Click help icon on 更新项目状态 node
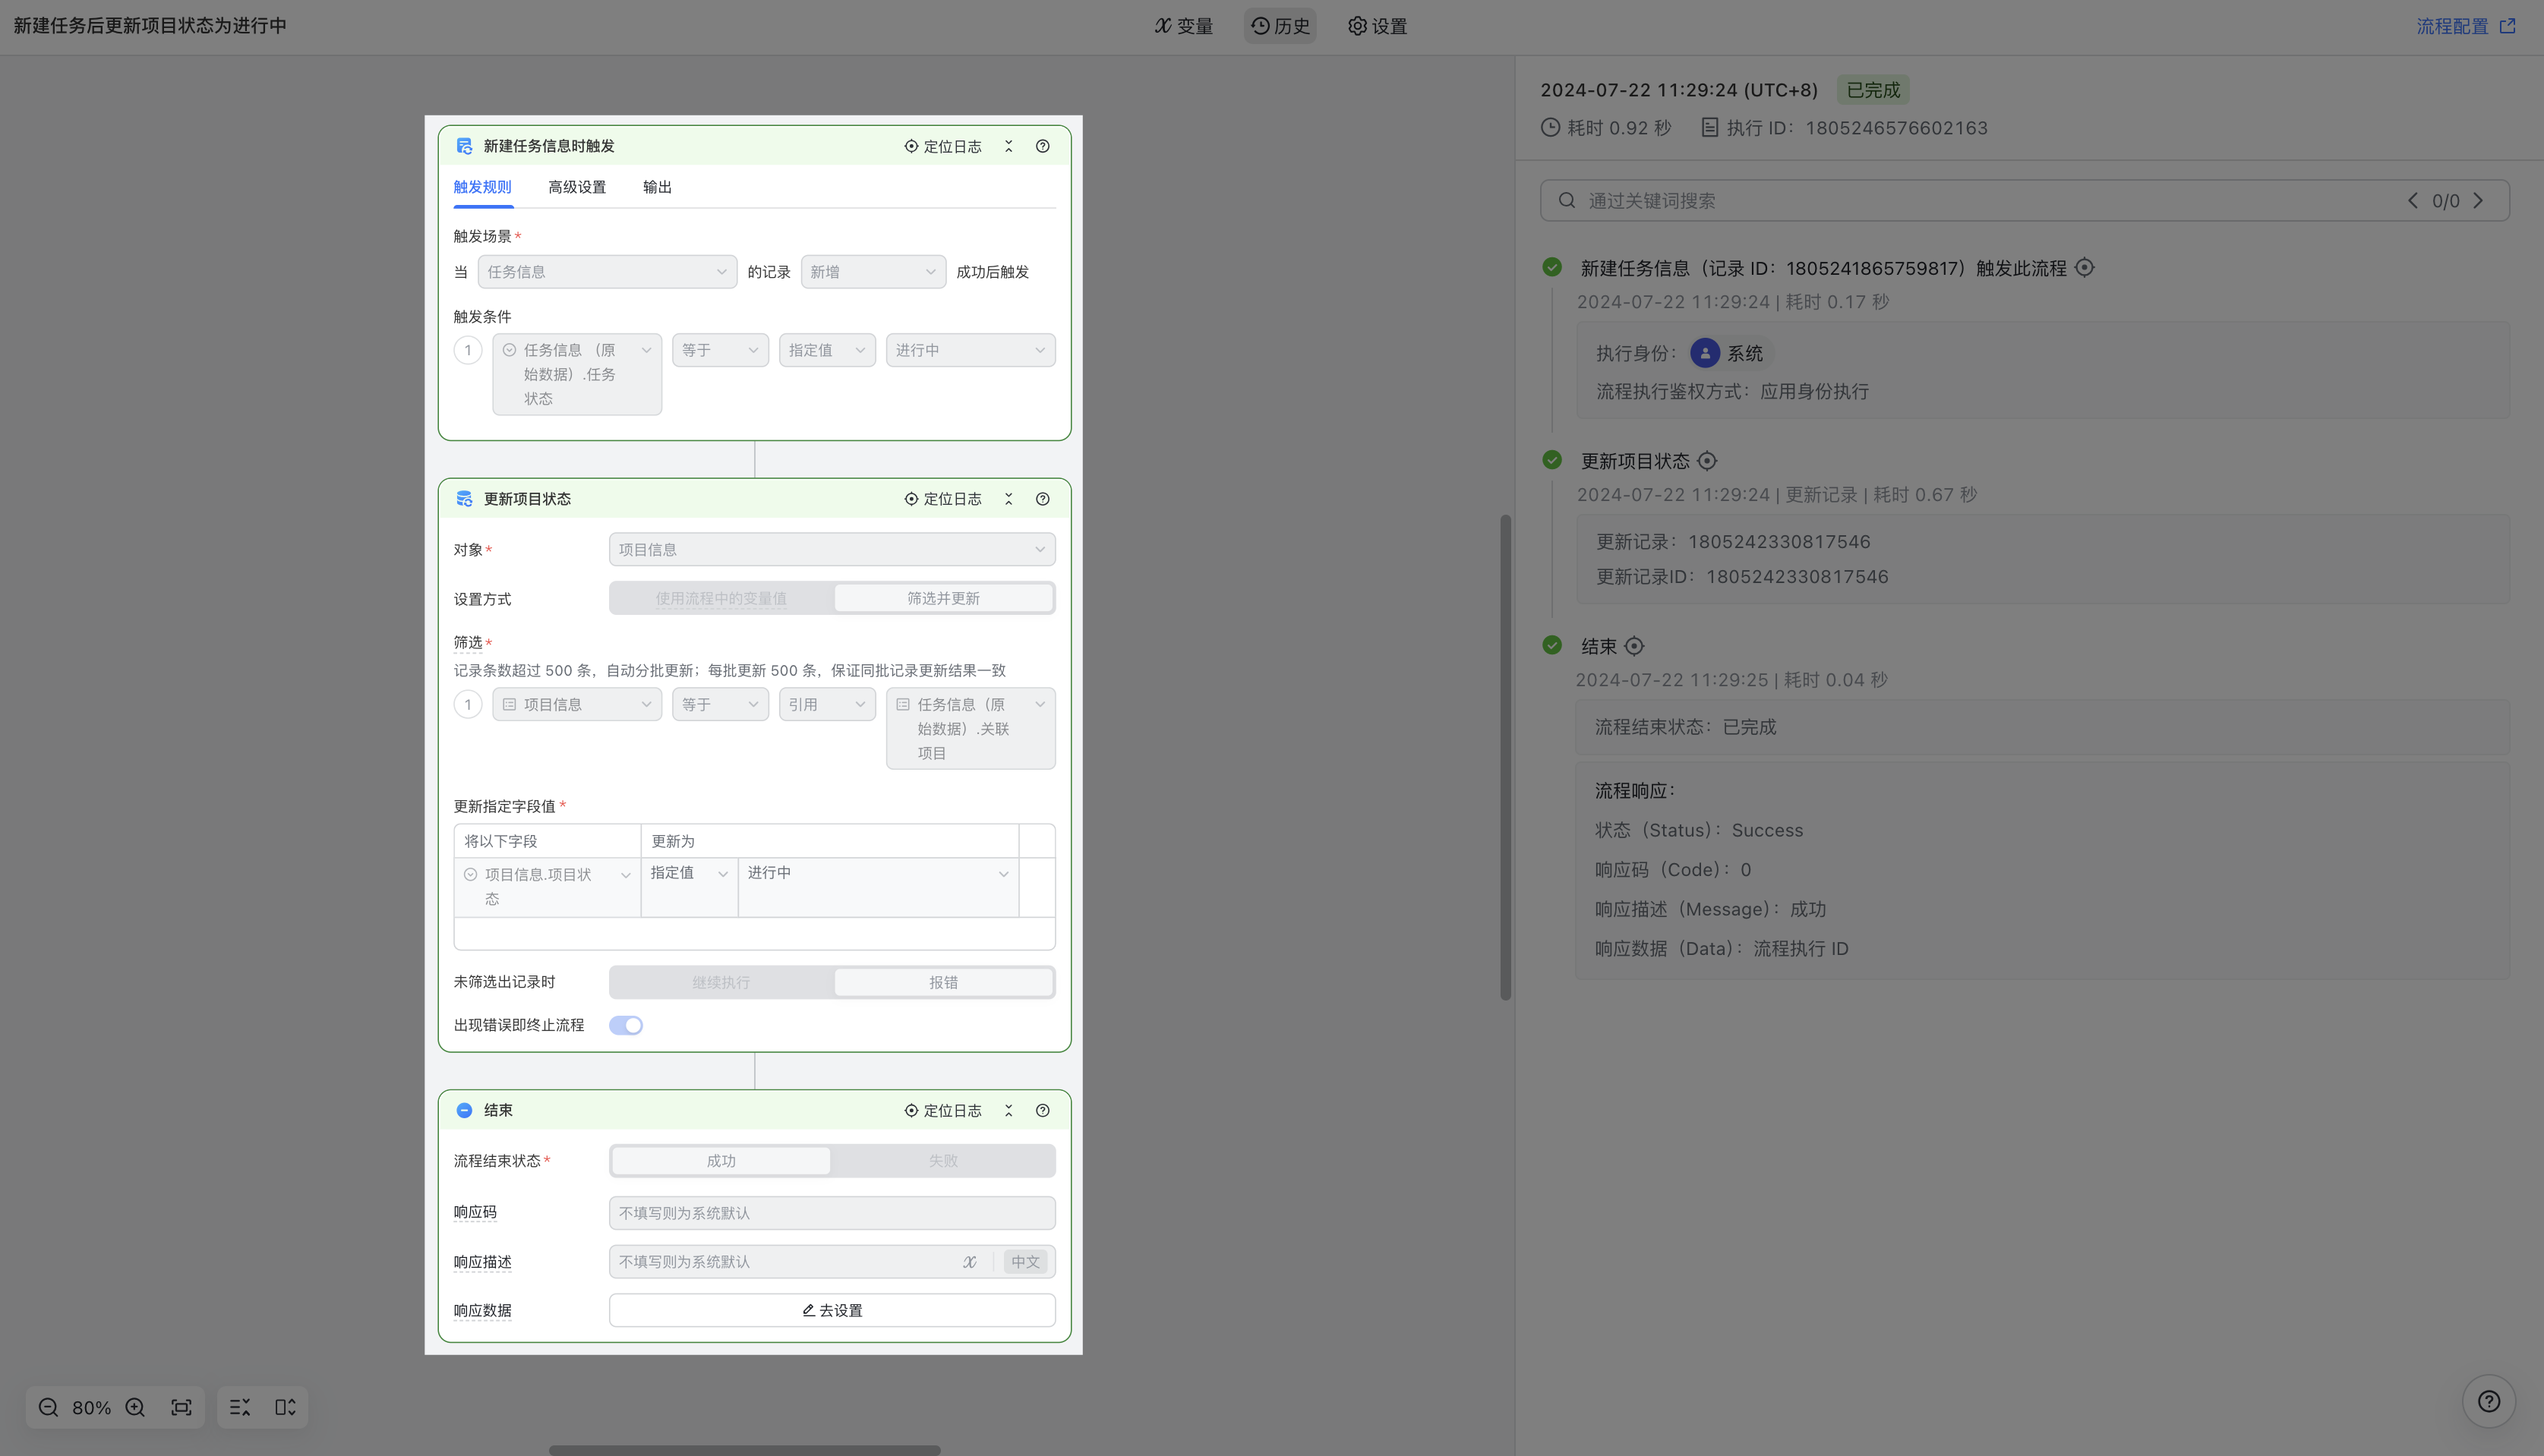 1043,499
